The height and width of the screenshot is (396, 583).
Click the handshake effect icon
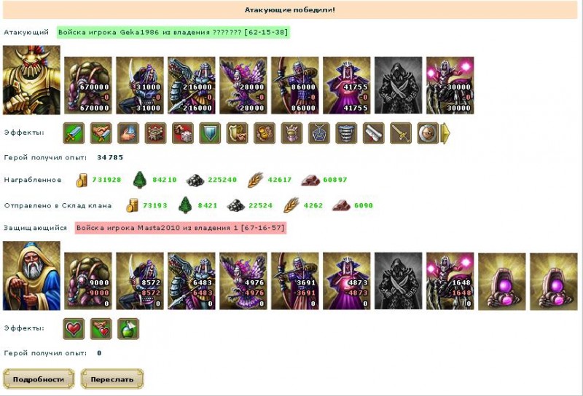pos(101,133)
